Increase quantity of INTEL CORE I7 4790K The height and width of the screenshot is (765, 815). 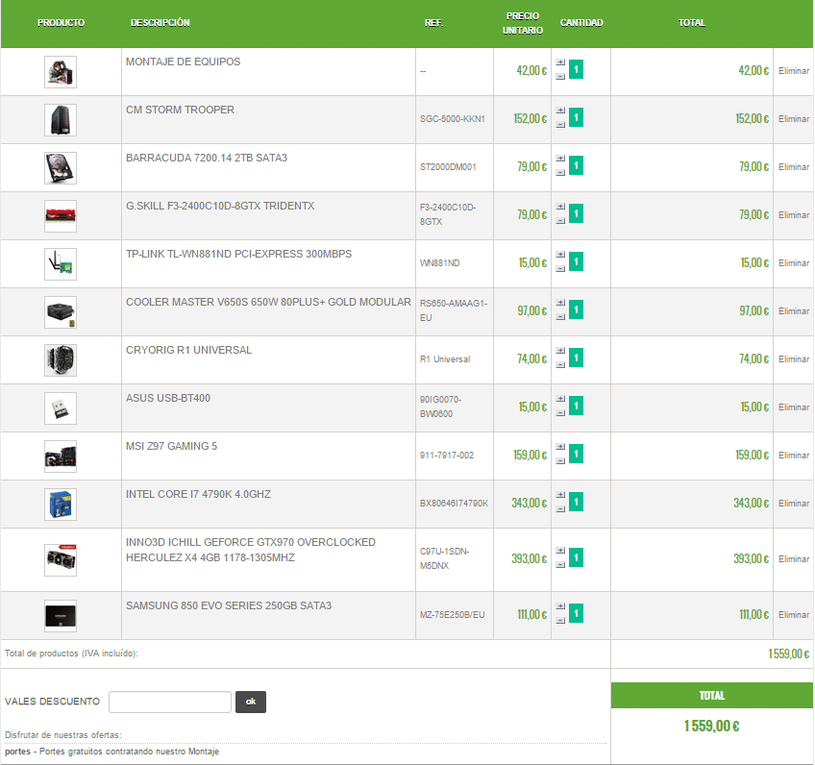coord(560,495)
